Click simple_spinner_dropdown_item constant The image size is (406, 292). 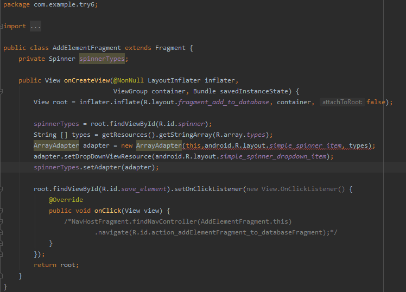pyautogui.click(x=273, y=157)
